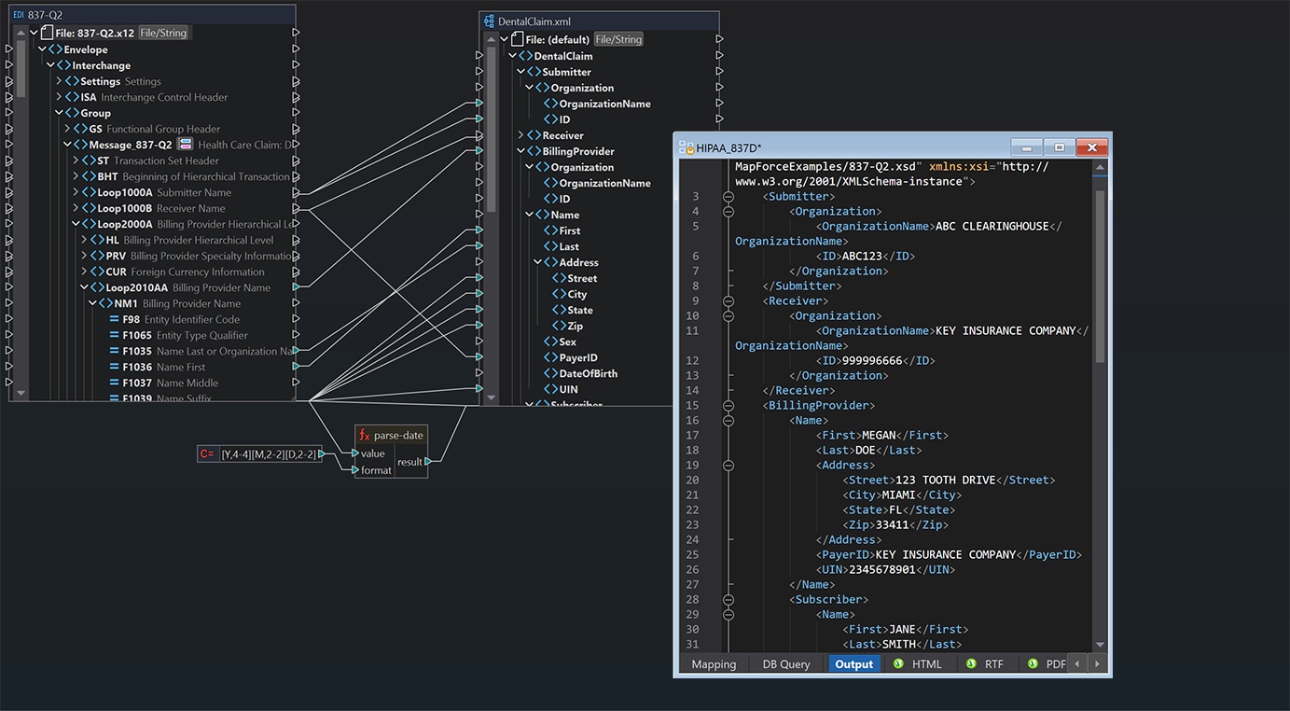Screen dimensions: 1290x711
Task: Click the output connector of the date format constant
Action: click(321, 454)
